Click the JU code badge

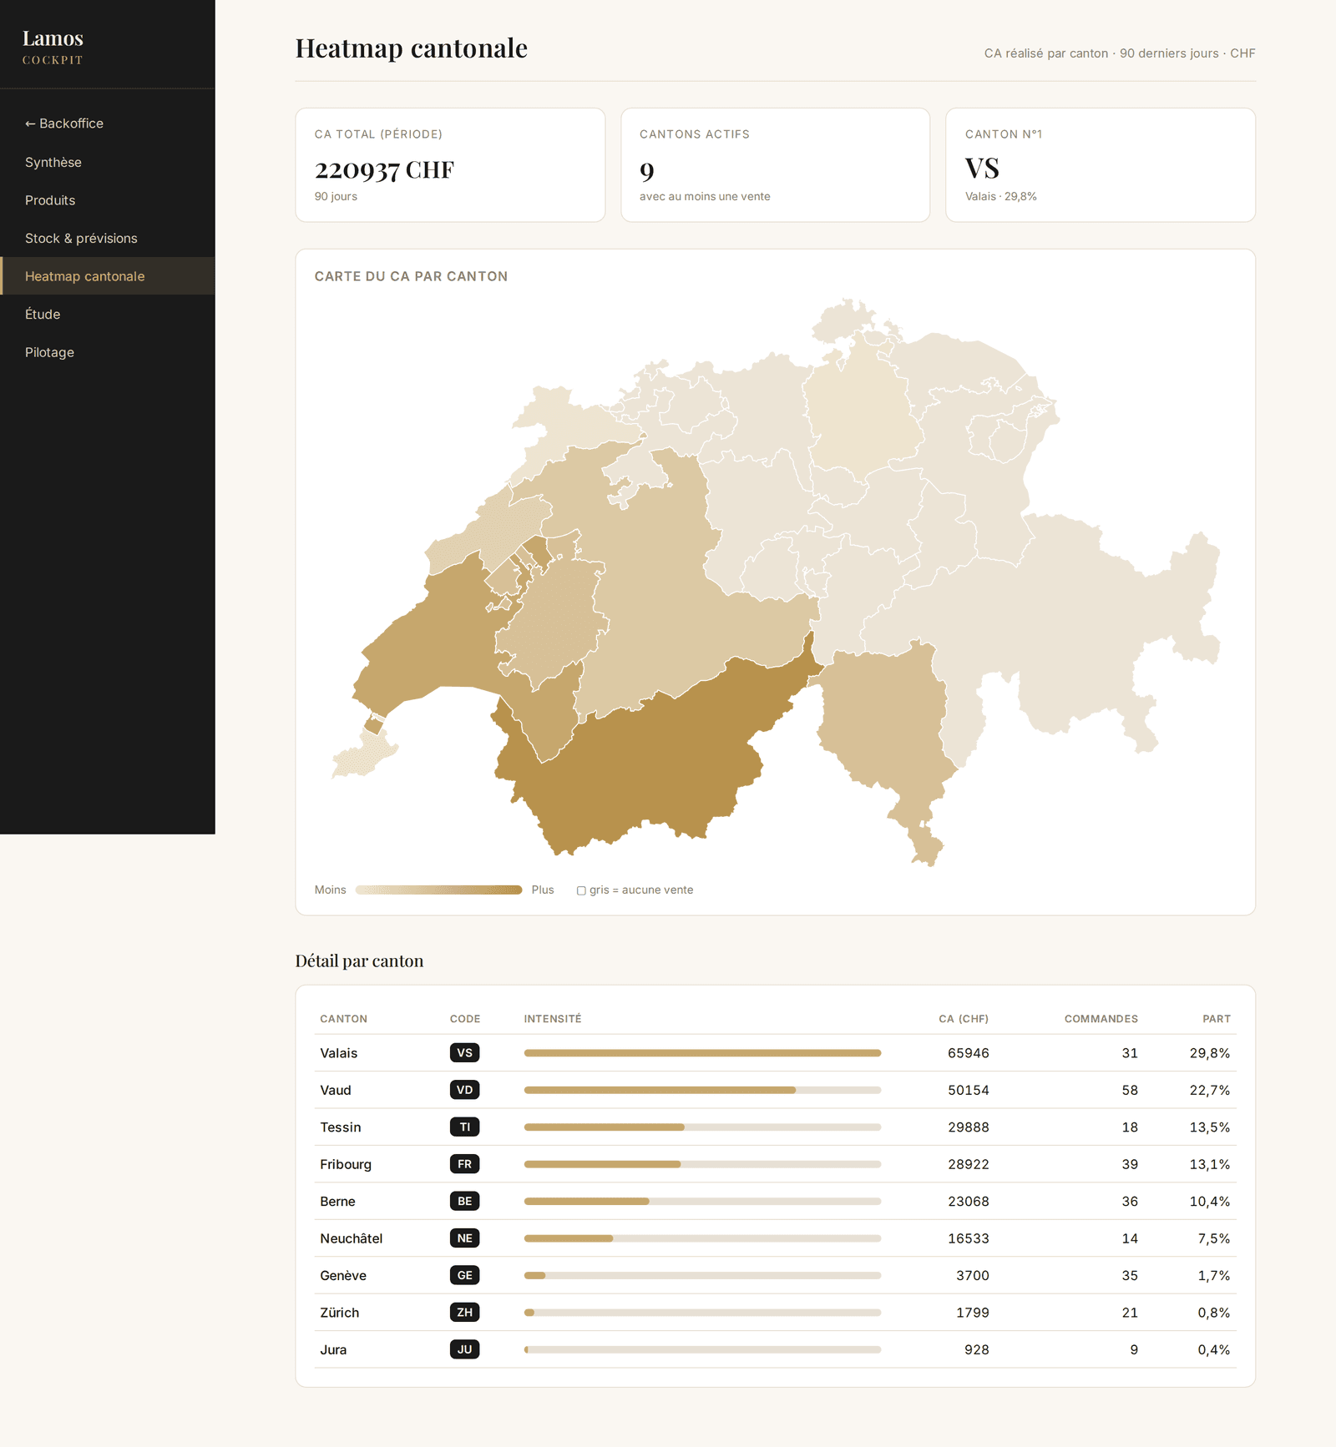click(464, 1349)
